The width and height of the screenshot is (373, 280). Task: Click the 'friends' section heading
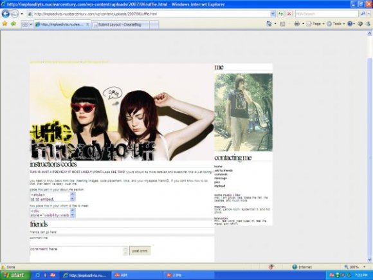[x=39, y=224]
